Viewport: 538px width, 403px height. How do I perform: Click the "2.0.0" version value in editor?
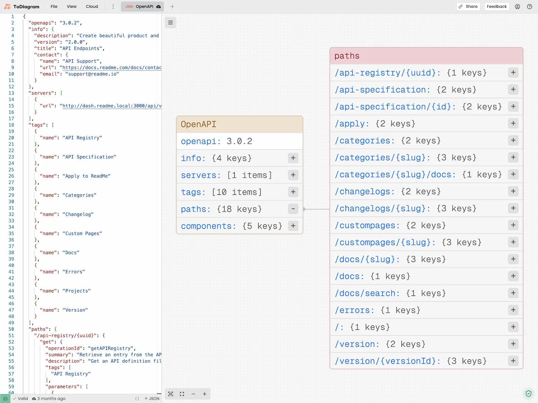click(x=75, y=42)
